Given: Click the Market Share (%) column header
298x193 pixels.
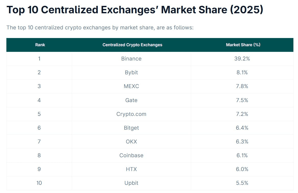Looking at the screenshot, I should [243, 45].
